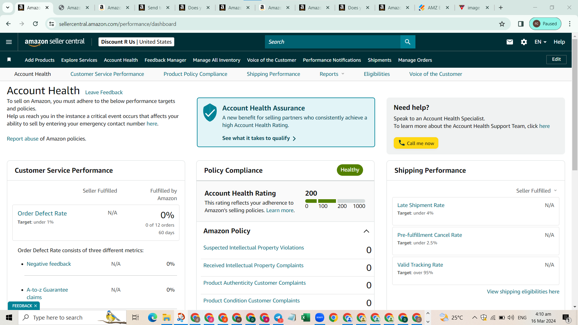Screen dimensions: 578x325
Task: Expand the Reports dropdown menu
Action: tap(332, 74)
